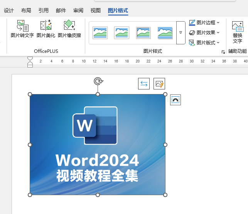Click the top-middle resize handle of picture

[x=98, y=94]
